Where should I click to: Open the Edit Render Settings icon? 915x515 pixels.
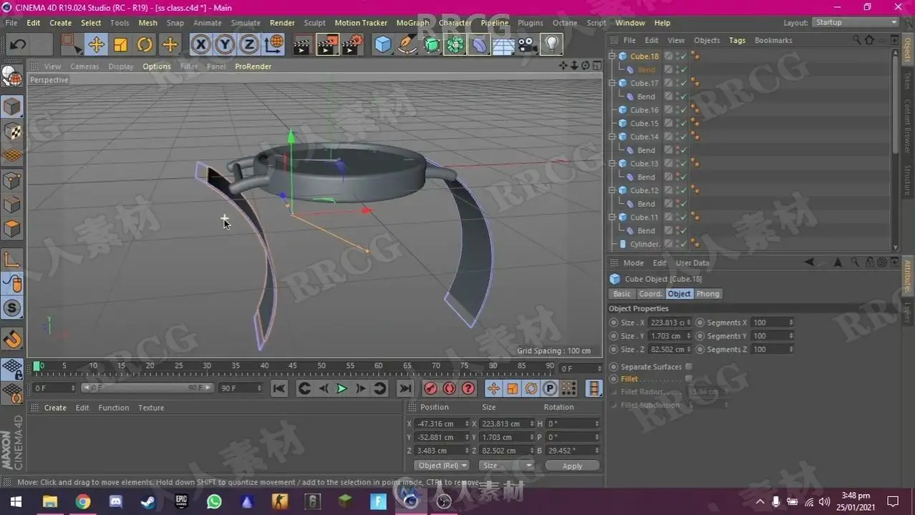coord(352,45)
